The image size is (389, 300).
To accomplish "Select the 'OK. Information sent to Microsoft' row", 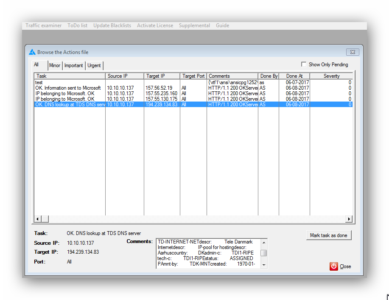I will (193, 88).
